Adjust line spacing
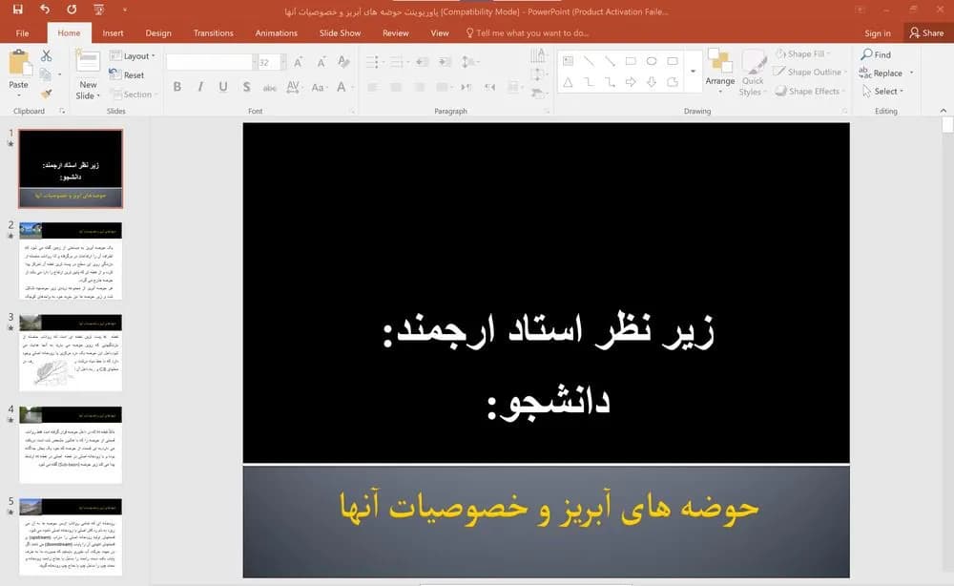The width and height of the screenshot is (954, 586). click(x=468, y=62)
